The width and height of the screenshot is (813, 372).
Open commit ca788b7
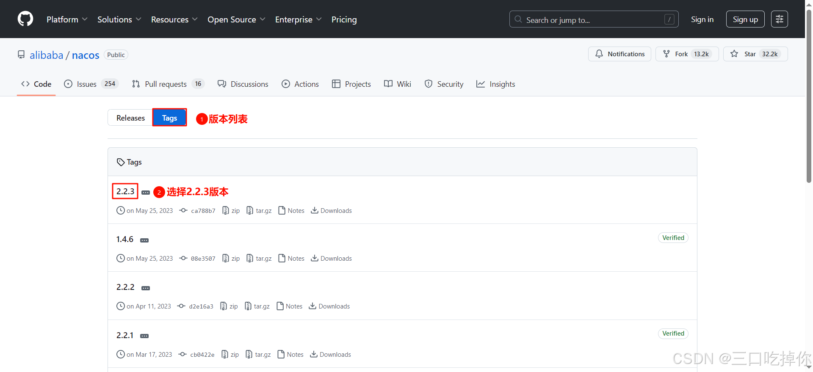click(x=197, y=210)
